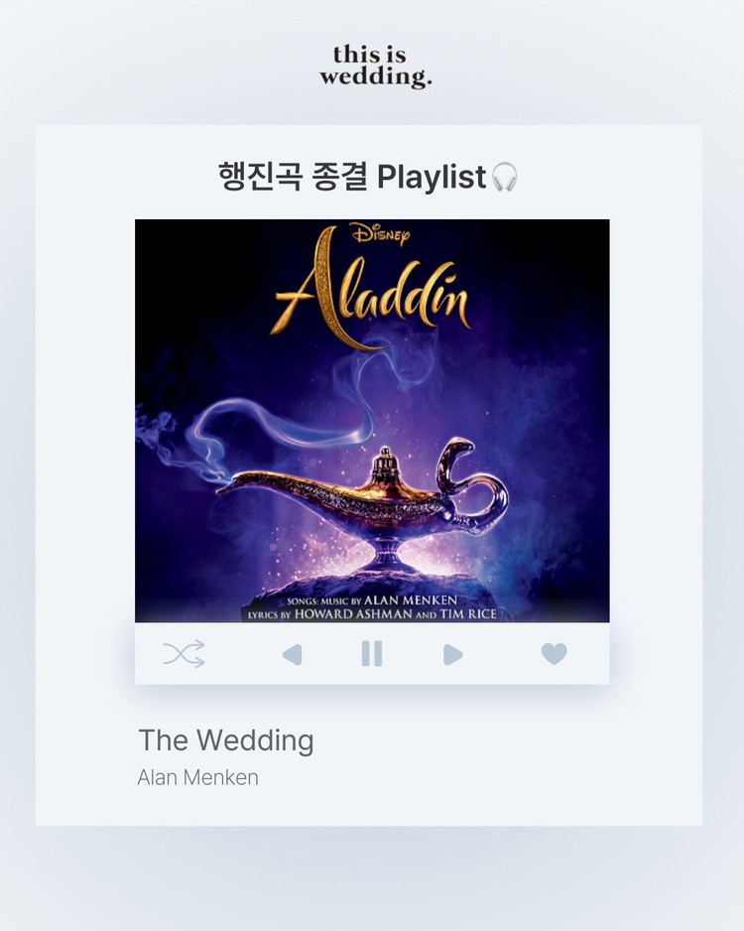Skip to the next track
The height and width of the screenshot is (931, 744).
coord(452,654)
